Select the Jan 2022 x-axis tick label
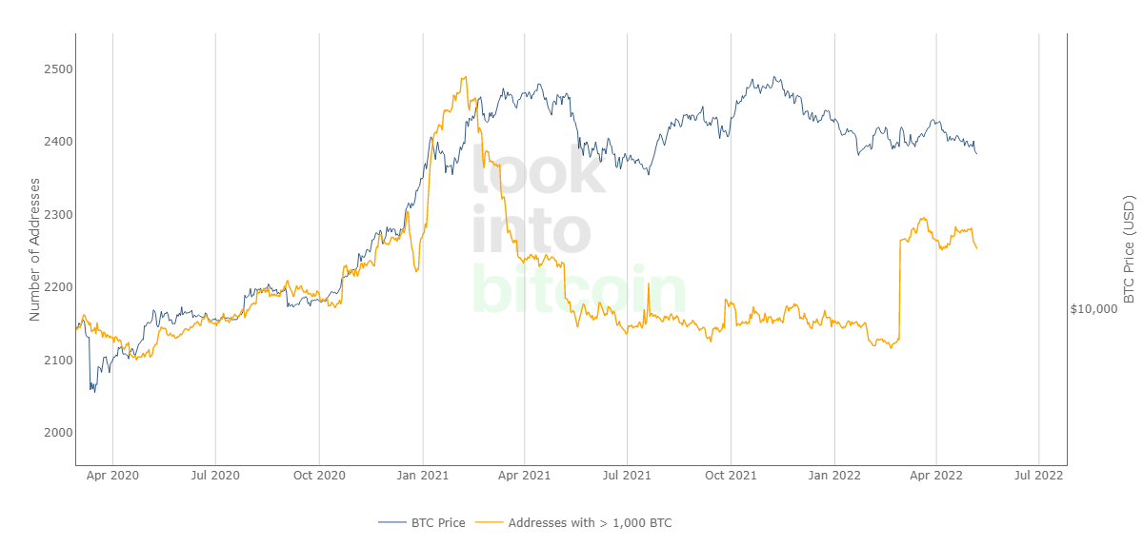1143x547 pixels. 834,474
